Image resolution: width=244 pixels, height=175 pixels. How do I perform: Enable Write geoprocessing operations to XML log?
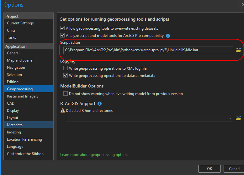point(66,68)
